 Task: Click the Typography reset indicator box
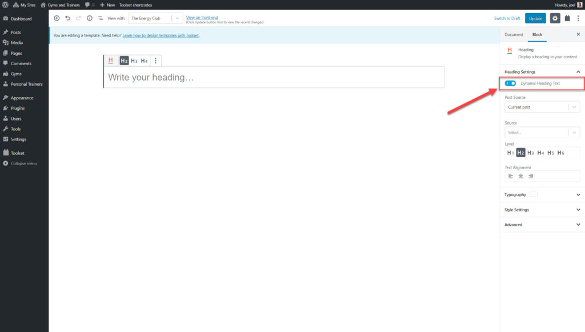pos(534,194)
